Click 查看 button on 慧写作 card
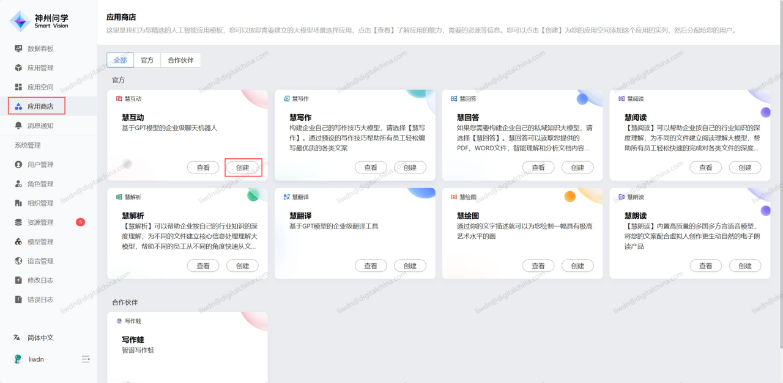This screenshot has width=783, height=383. point(371,167)
